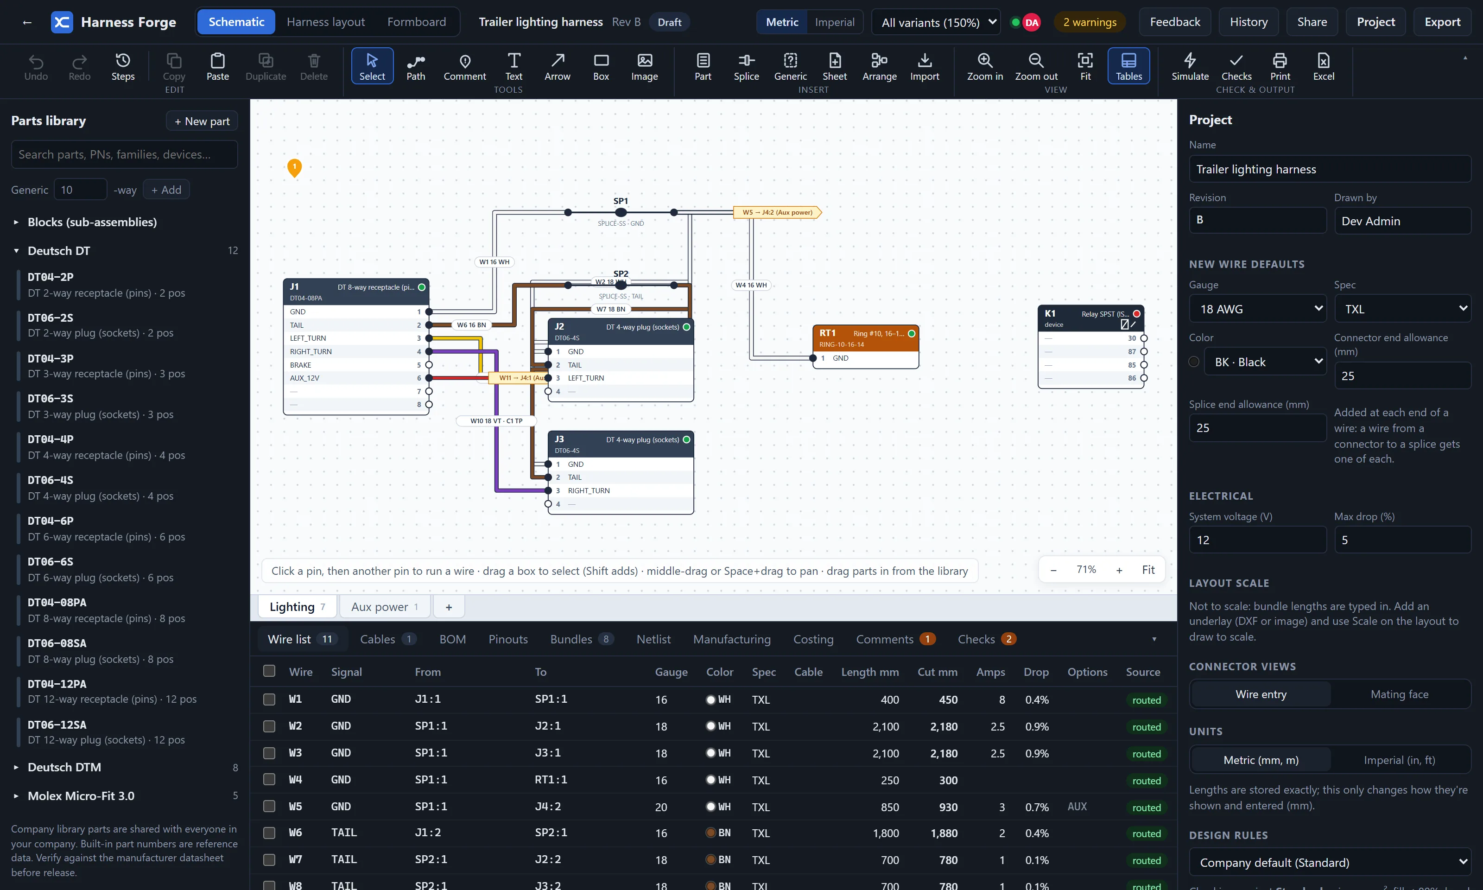
Task: Select the Path tool
Action: point(415,67)
